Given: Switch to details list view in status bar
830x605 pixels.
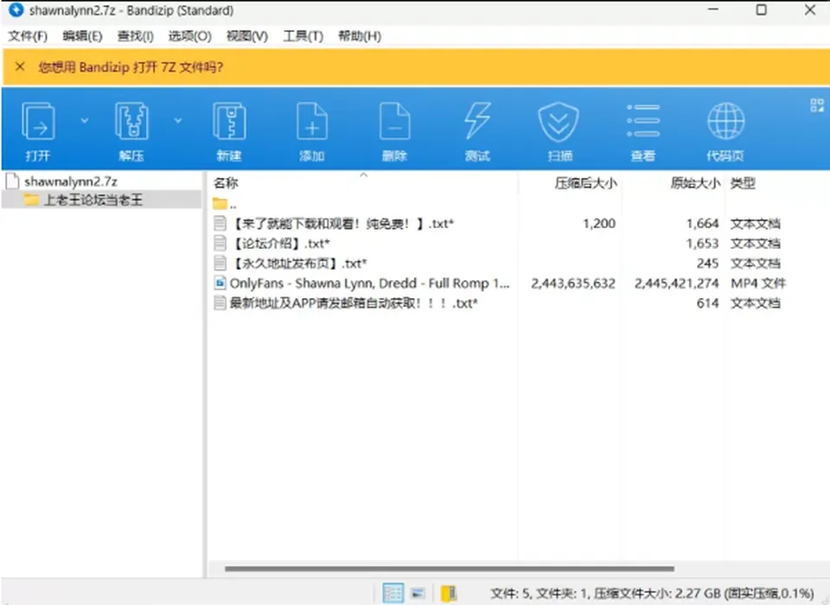Looking at the screenshot, I should tap(393, 593).
